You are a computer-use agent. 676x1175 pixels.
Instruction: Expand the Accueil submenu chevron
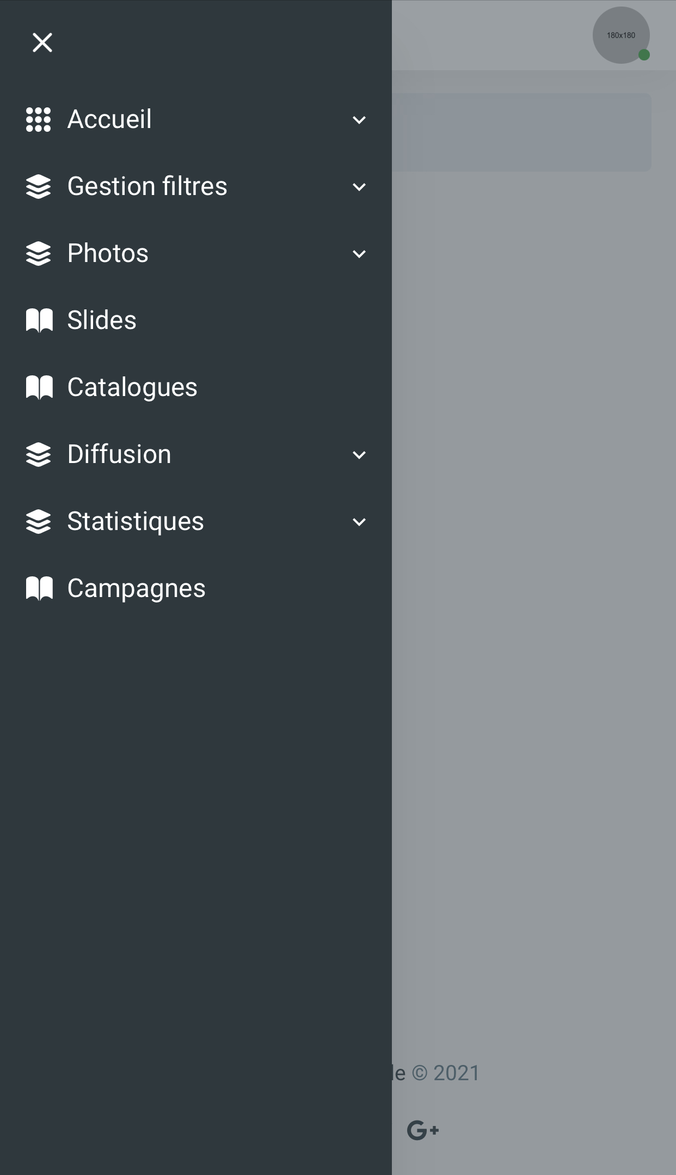pos(359,120)
